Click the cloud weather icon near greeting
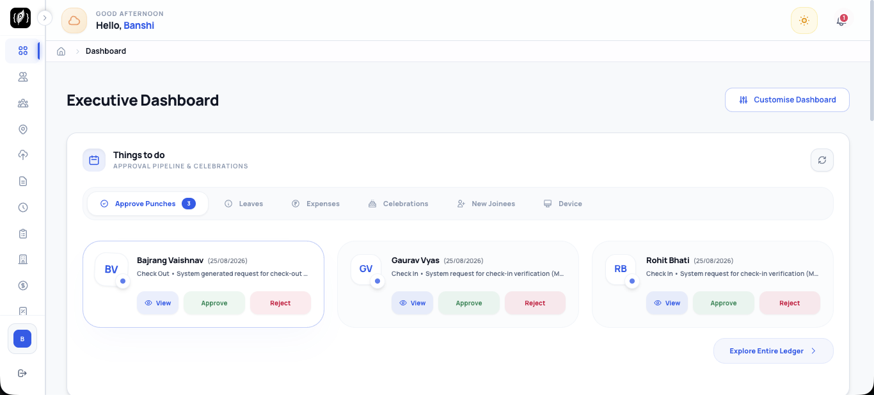Image resolution: width=874 pixels, height=395 pixels. (x=74, y=20)
